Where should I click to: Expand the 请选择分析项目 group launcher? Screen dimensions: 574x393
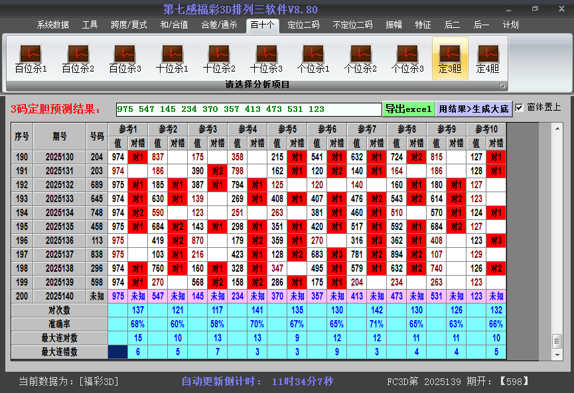pyautogui.click(x=502, y=85)
